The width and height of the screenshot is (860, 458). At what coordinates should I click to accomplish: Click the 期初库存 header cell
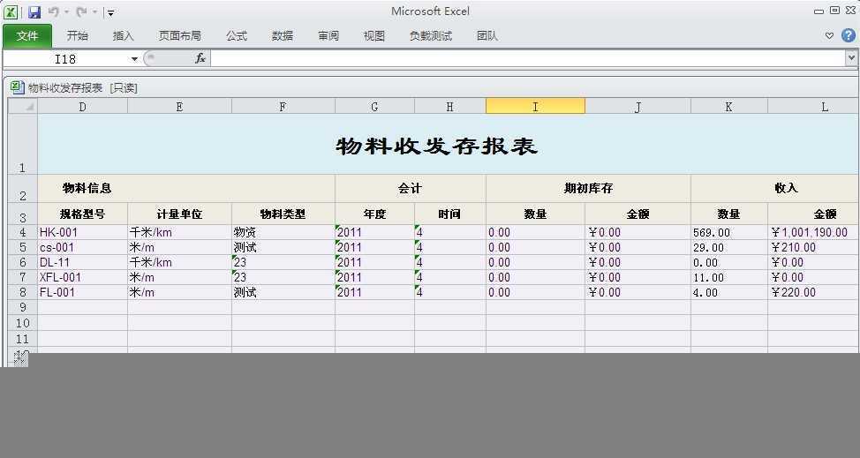point(588,189)
